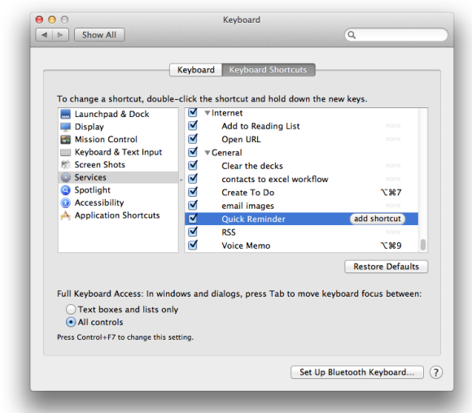Go back with the left arrow button

(x=45, y=35)
